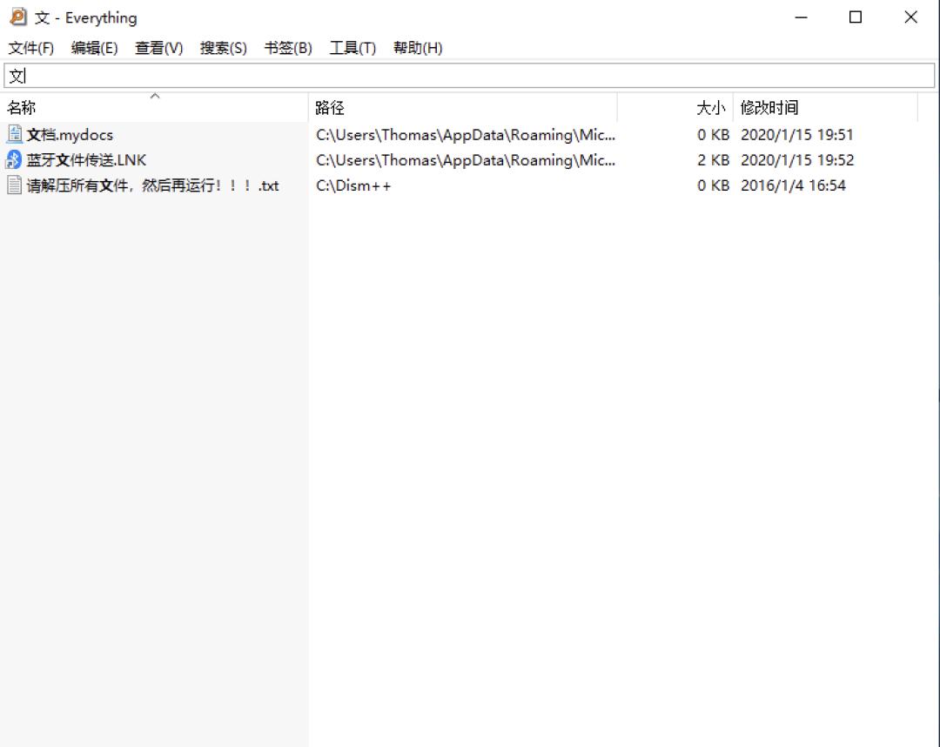
Task: Click the date 2020/1/15 19:52
Action: tap(797, 160)
